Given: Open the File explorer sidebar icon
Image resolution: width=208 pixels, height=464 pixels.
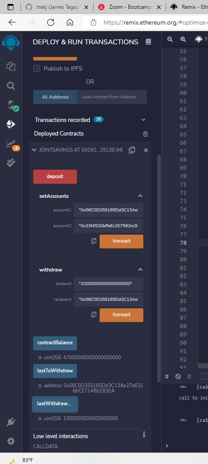Looking at the screenshot, I should point(11,66).
